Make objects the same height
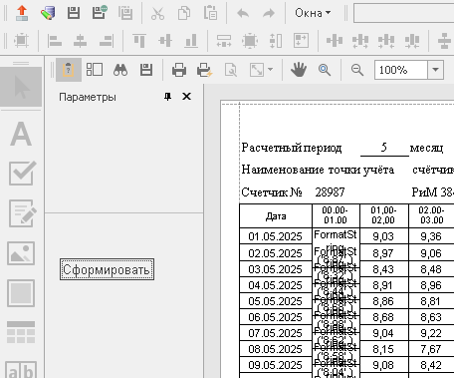Screen dimensions: 454x378 [276, 41]
